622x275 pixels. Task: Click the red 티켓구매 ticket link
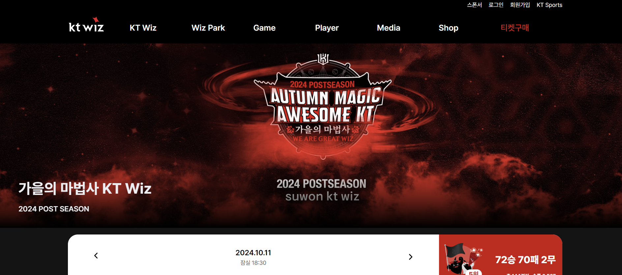[x=515, y=28]
